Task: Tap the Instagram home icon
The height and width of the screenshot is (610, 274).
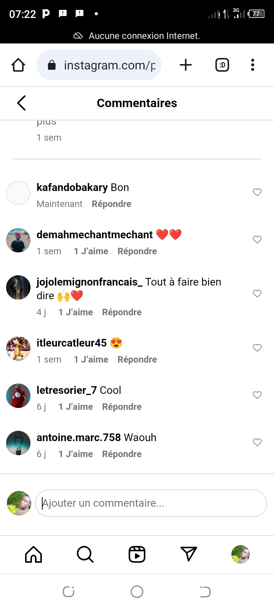Action: (33, 554)
